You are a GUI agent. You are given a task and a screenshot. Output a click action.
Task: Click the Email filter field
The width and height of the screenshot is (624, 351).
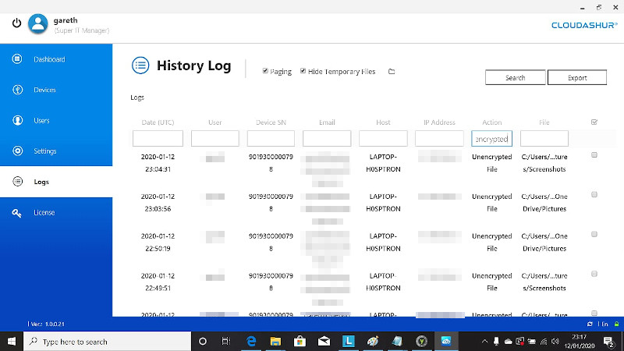coord(327,139)
